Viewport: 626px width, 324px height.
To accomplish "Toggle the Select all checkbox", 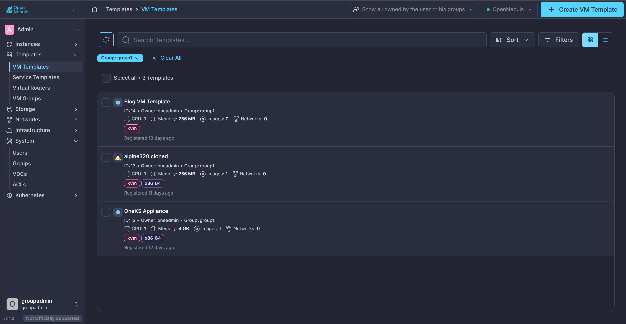I will pos(106,78).
